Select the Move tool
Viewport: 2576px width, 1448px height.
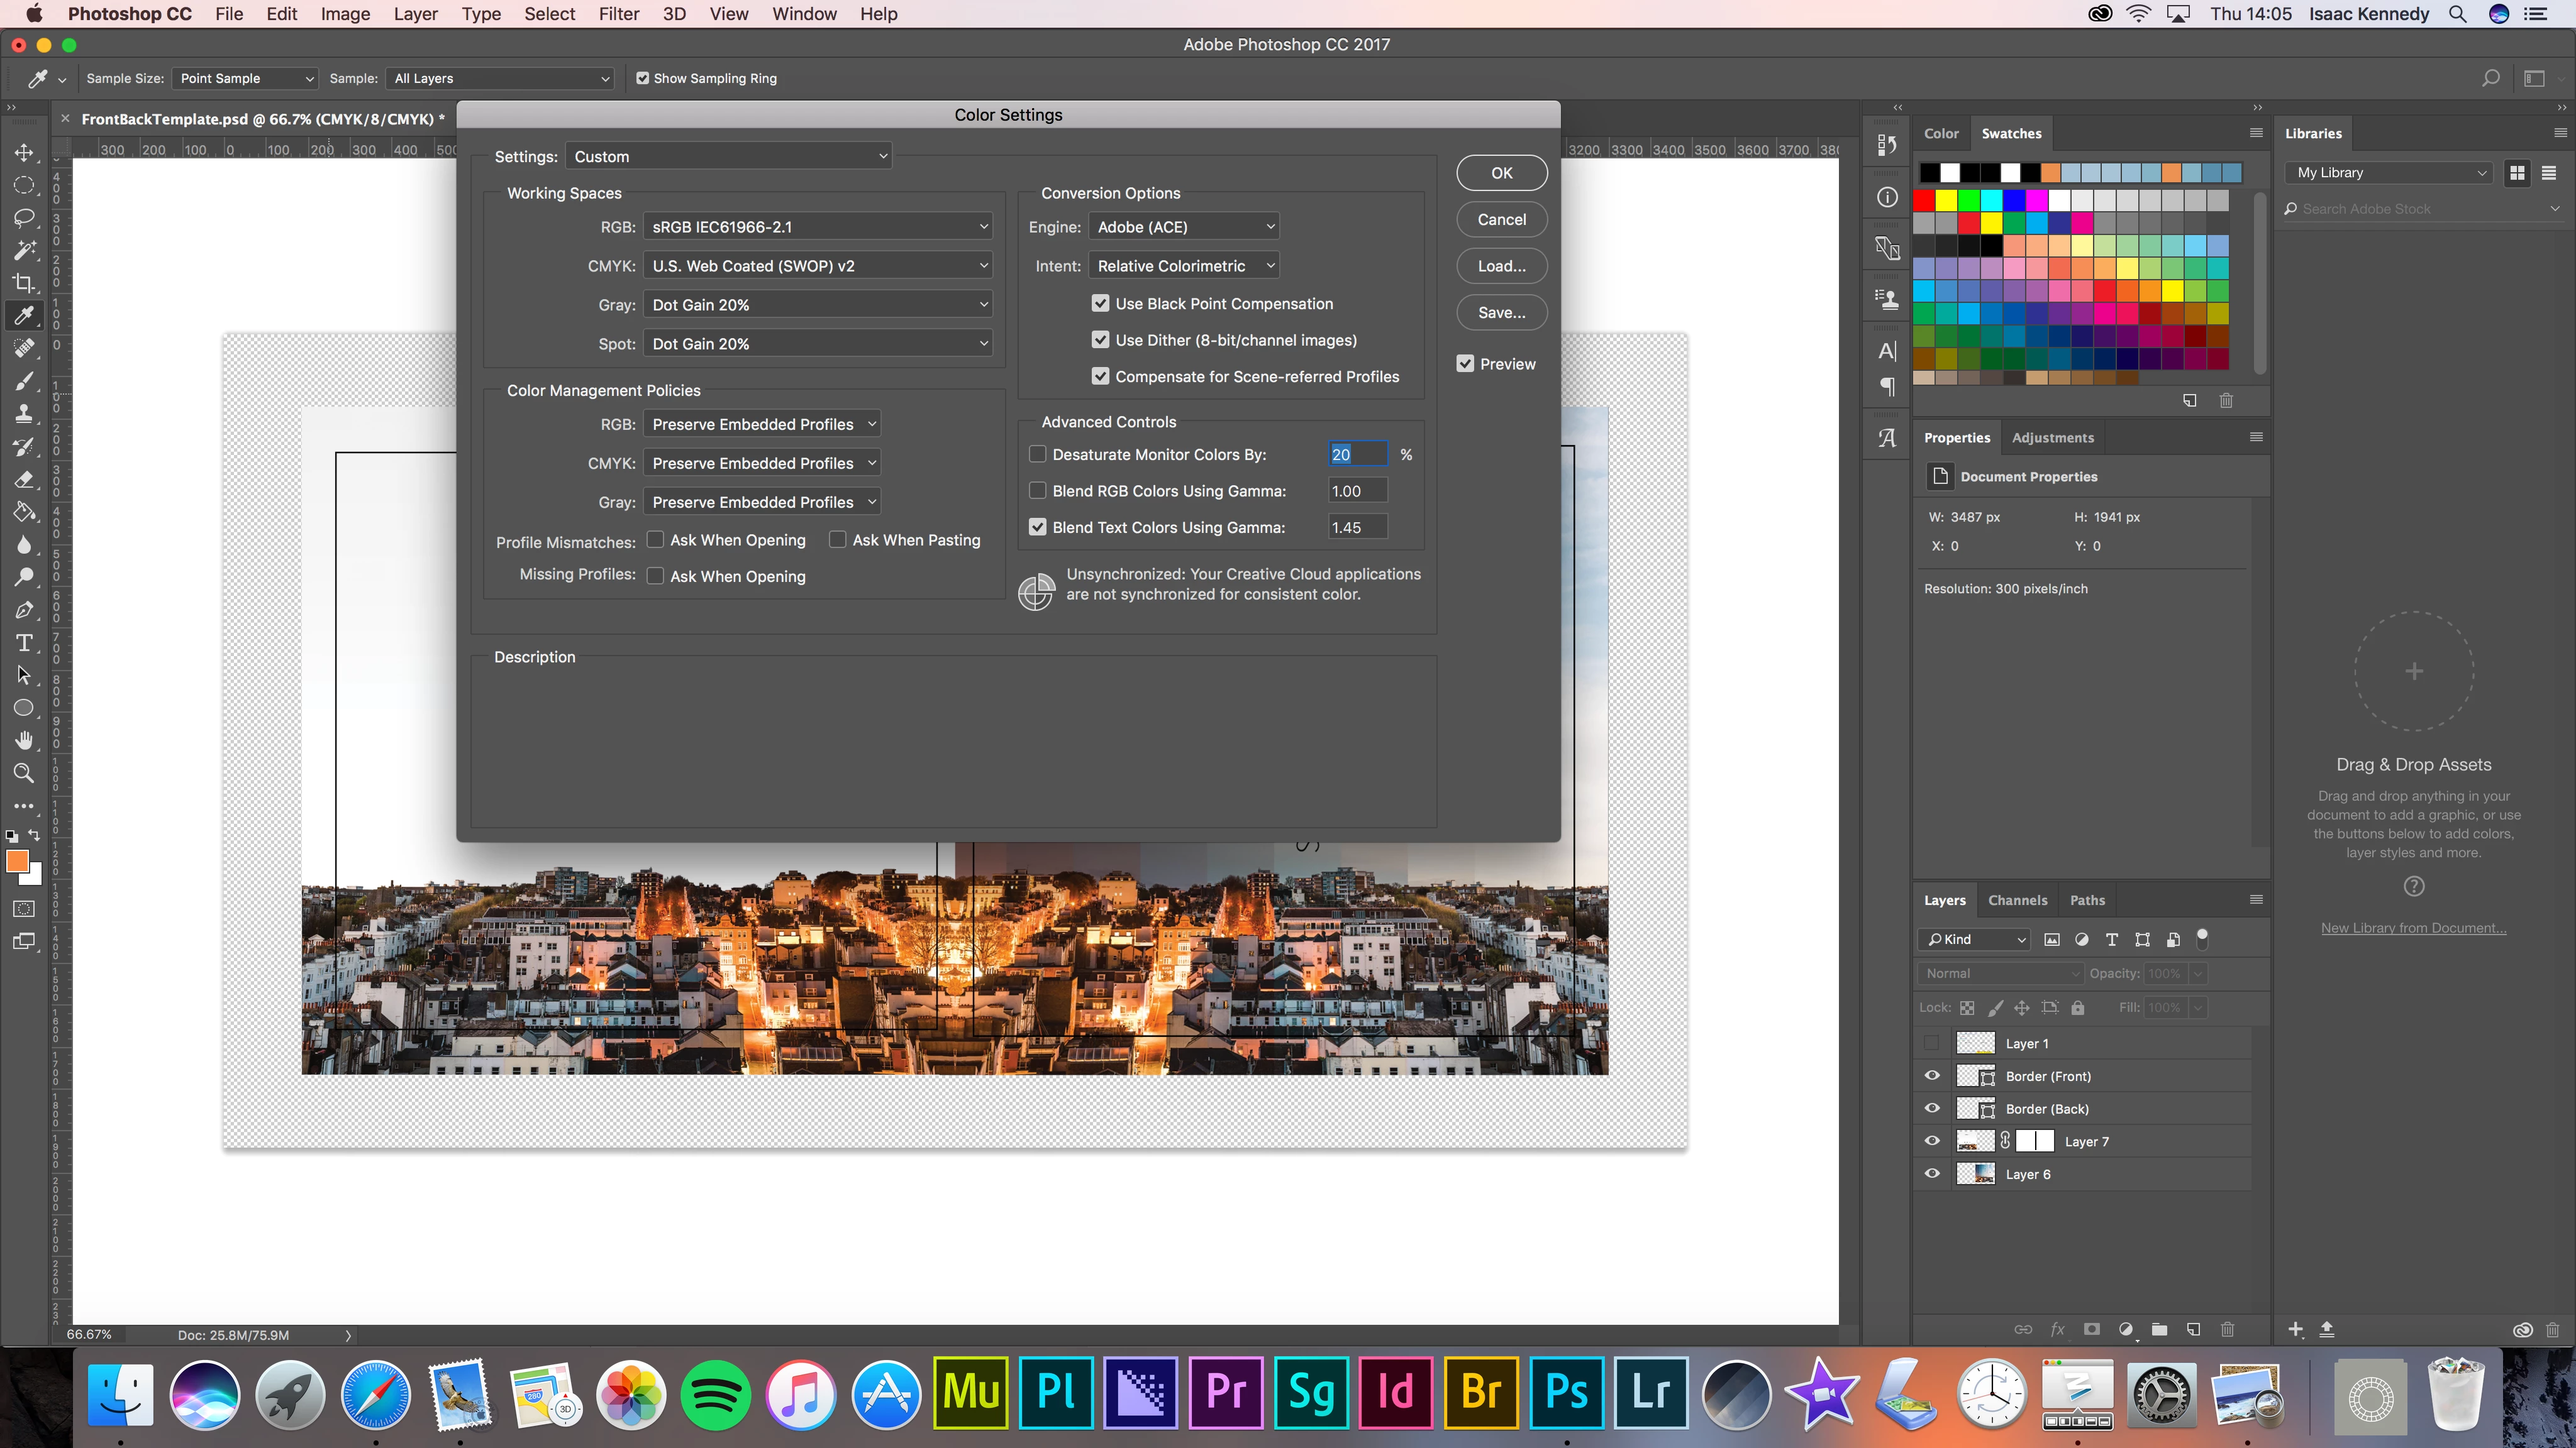24,153
